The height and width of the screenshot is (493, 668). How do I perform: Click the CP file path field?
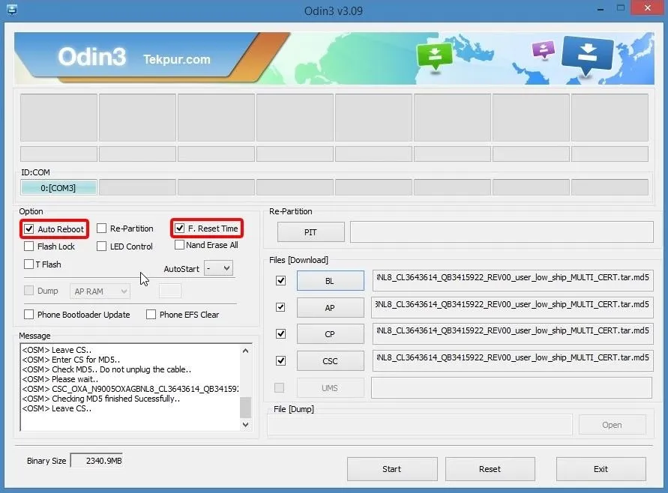coord(513,333)
